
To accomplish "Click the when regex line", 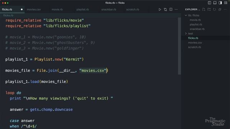I will (x=23, y=126).
